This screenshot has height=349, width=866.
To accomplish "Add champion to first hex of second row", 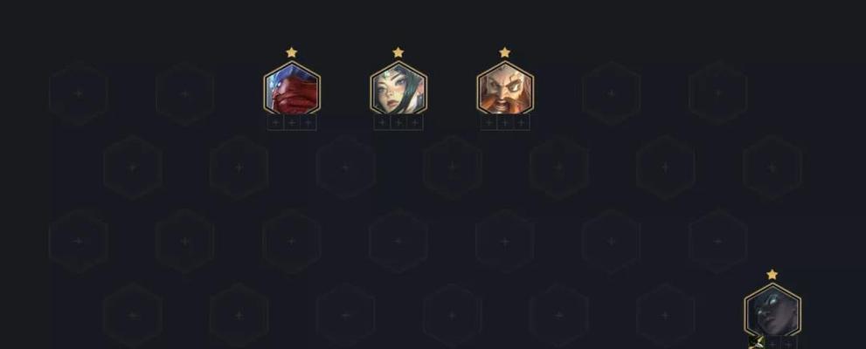I will pyautogui.click(x=132, y=167).
